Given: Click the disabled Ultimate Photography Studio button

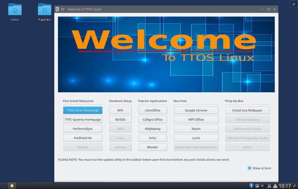Looking at the screenshot, I should click(x=247, y=138).
